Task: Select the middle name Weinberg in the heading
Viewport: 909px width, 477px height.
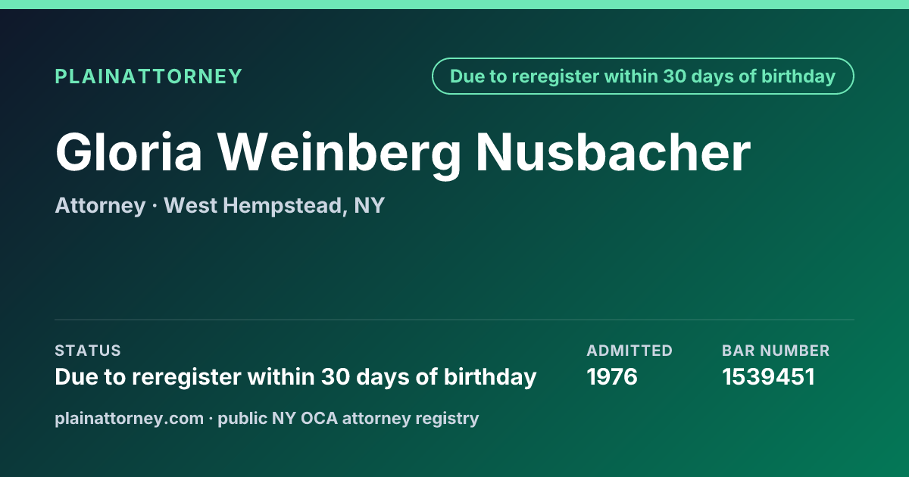Action: click(339, 154)
